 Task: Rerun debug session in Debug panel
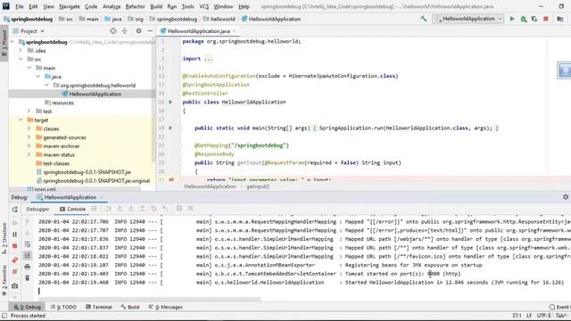click(15, 210)
